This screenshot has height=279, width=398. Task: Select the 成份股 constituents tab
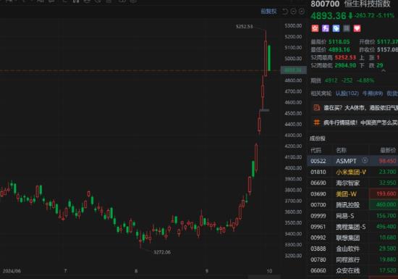[x=317, y=138]
